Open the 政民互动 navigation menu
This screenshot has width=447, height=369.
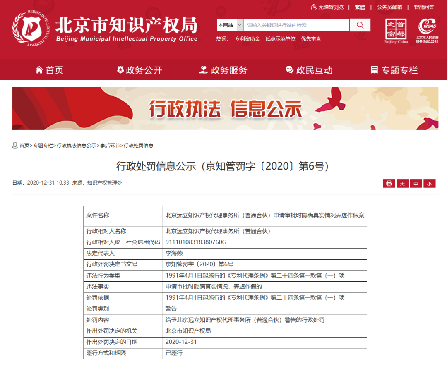click(x=309, y=70)
